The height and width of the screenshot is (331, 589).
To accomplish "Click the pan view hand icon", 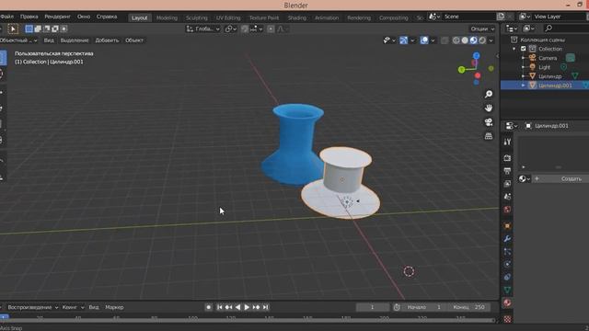I will 489,108.
